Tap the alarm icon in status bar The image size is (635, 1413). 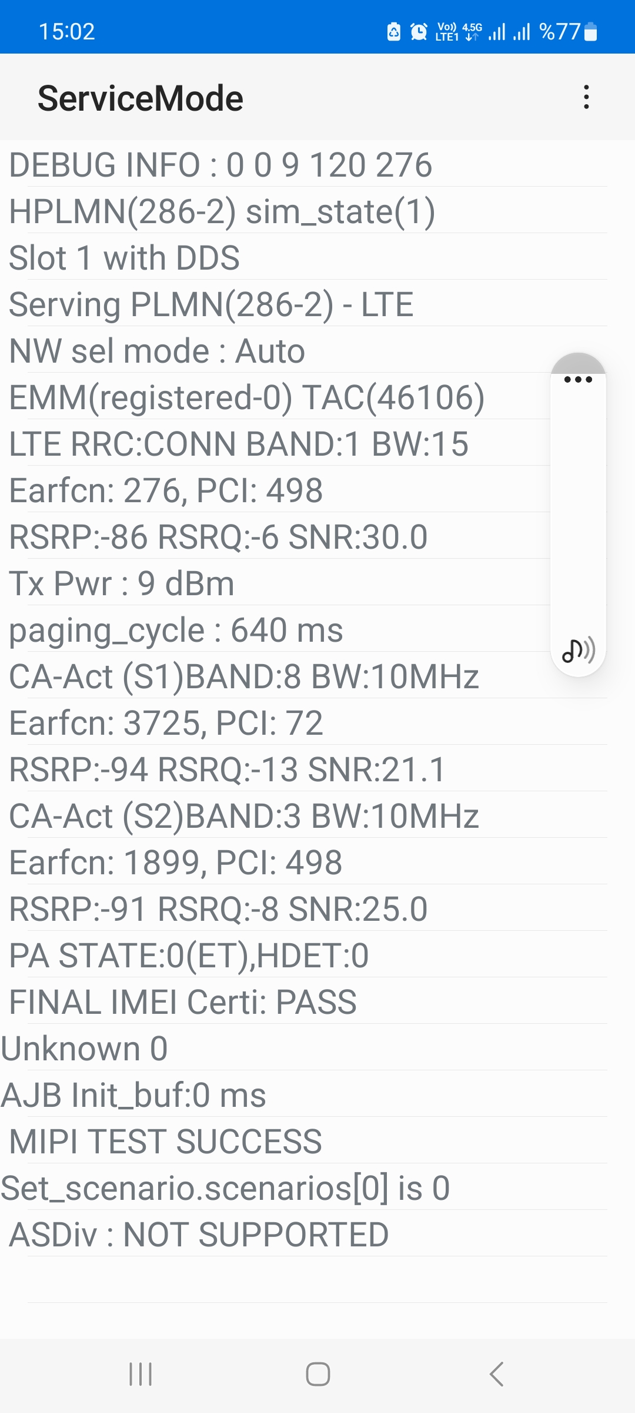pos(419,32)
